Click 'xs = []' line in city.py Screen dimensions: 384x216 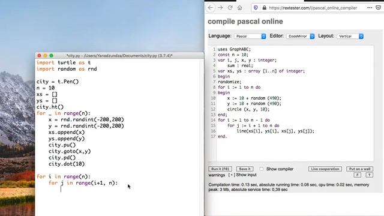(x=47, y=94)
